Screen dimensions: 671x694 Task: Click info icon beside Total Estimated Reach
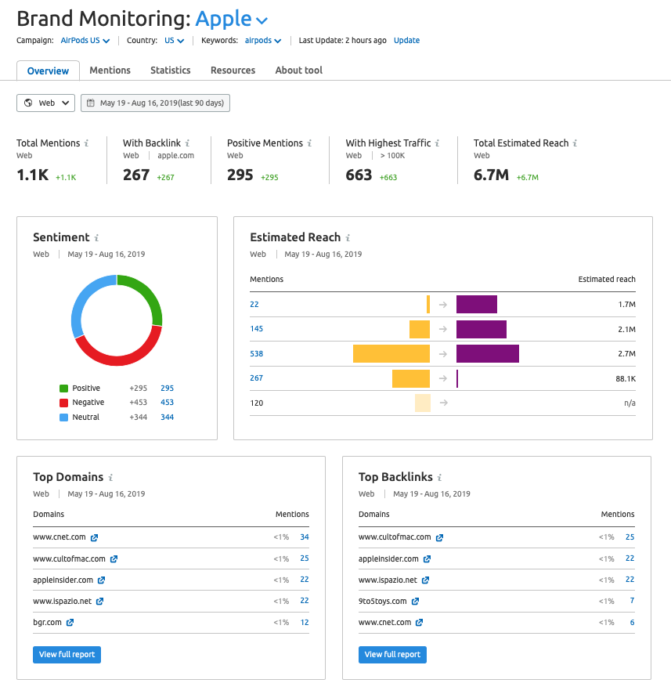click(x=575, y=143)
